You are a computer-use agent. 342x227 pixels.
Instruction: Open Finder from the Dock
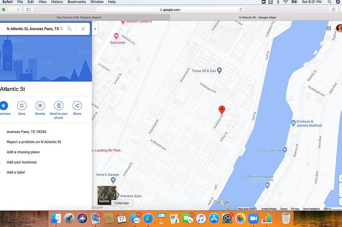[x=56, y=218]
